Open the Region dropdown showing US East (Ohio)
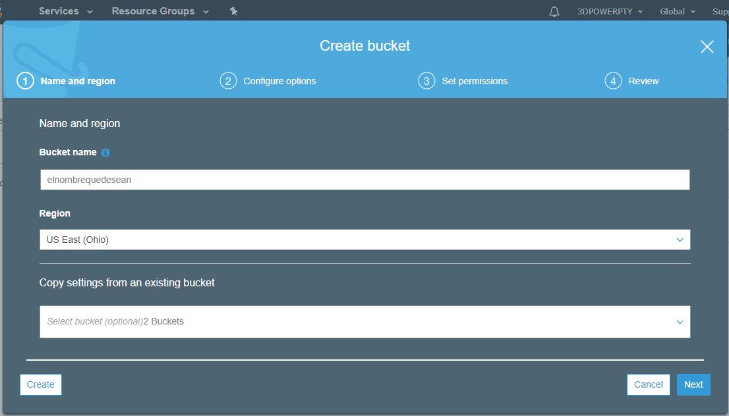The image size is (729, 416). (365, 240)
